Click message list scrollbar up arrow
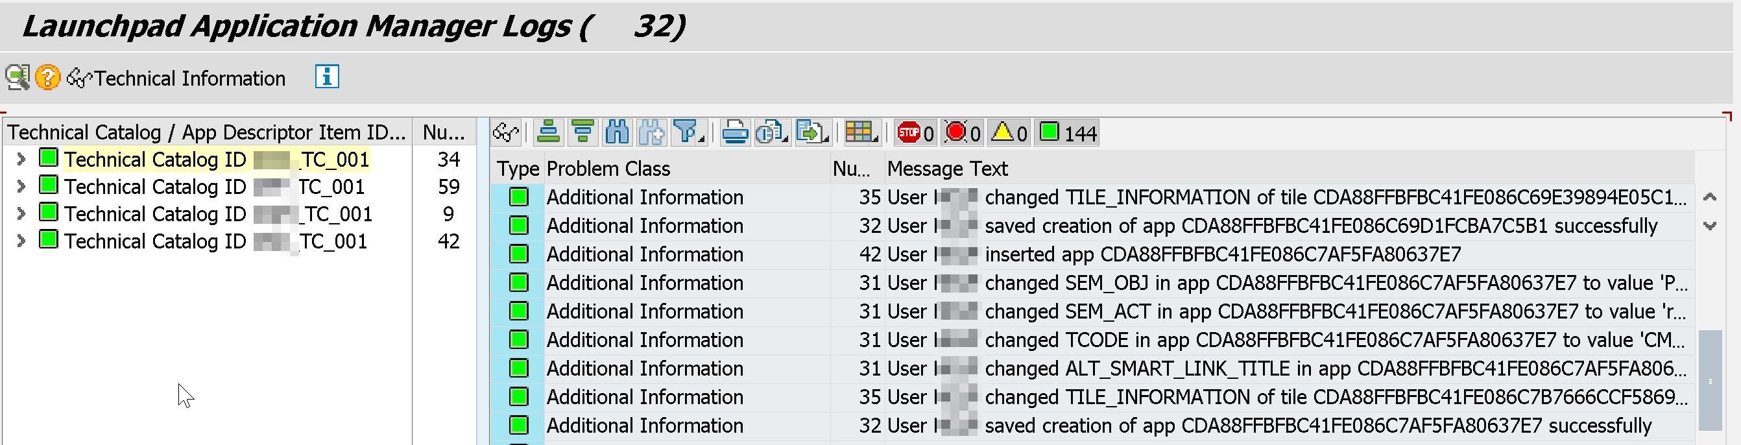This screenshot has width=1741, height=445. [x=1710, y=197]
